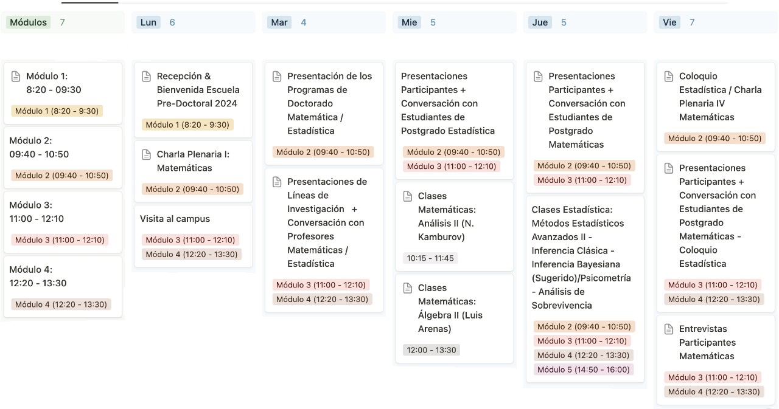Click the page icon on the Módulo 1 card
This screenshot has height=409, width=779.
coord(15,76)
